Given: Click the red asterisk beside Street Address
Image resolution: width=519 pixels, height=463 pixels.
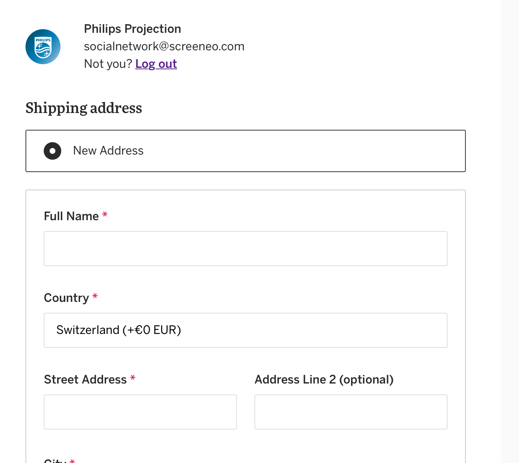Looking at the screenshot, I should pos(133,378).
